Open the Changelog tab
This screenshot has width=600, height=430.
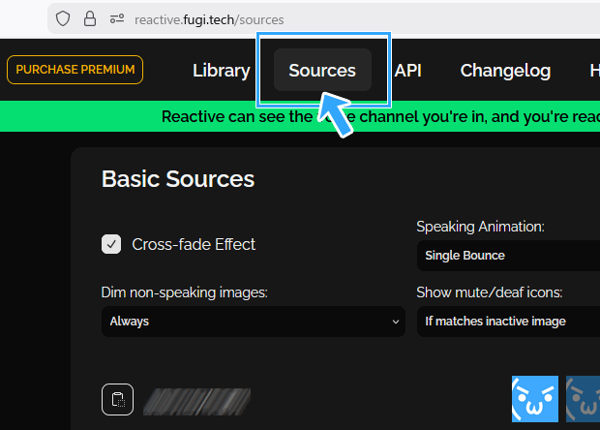click(505, 71)
